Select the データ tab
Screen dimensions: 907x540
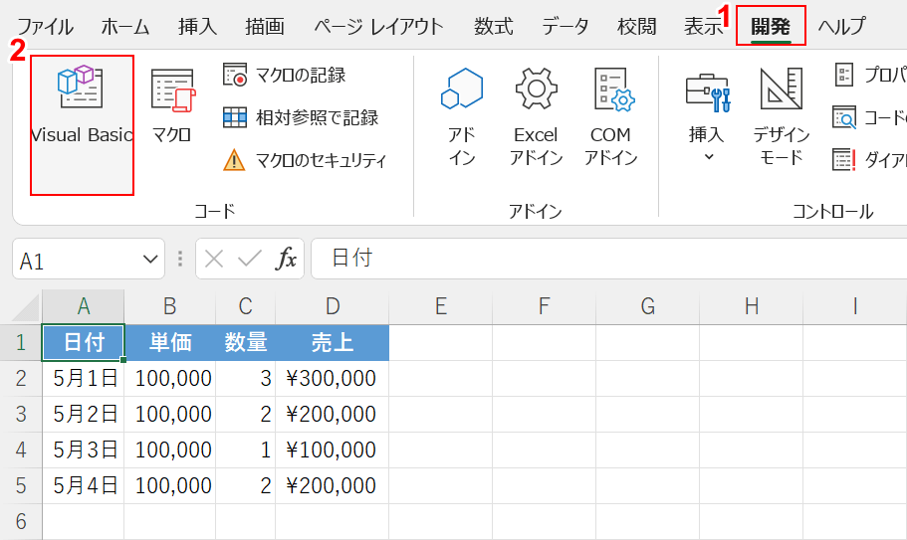tap(565, 26)
